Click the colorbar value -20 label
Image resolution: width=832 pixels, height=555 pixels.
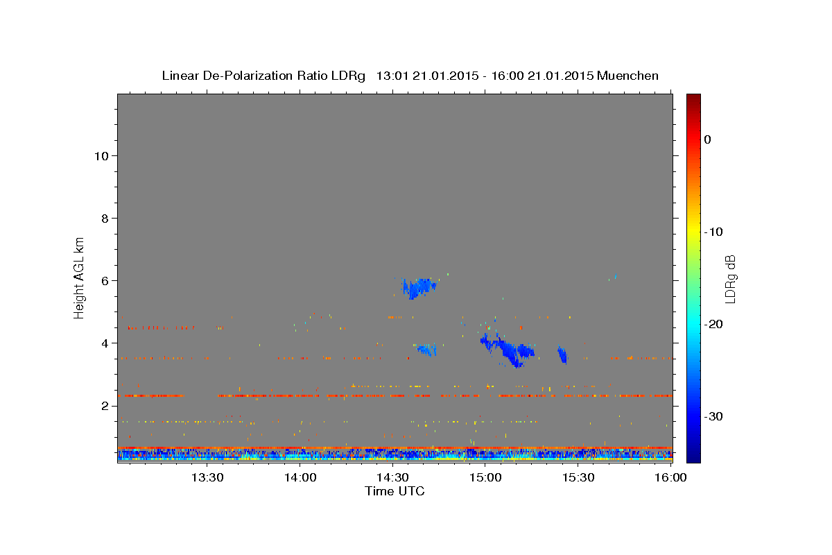714,324
